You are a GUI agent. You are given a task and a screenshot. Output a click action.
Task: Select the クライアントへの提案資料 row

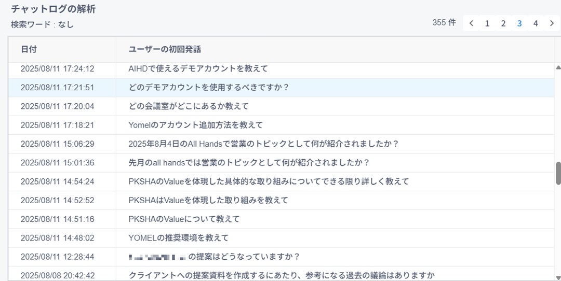tap(281, 275)
